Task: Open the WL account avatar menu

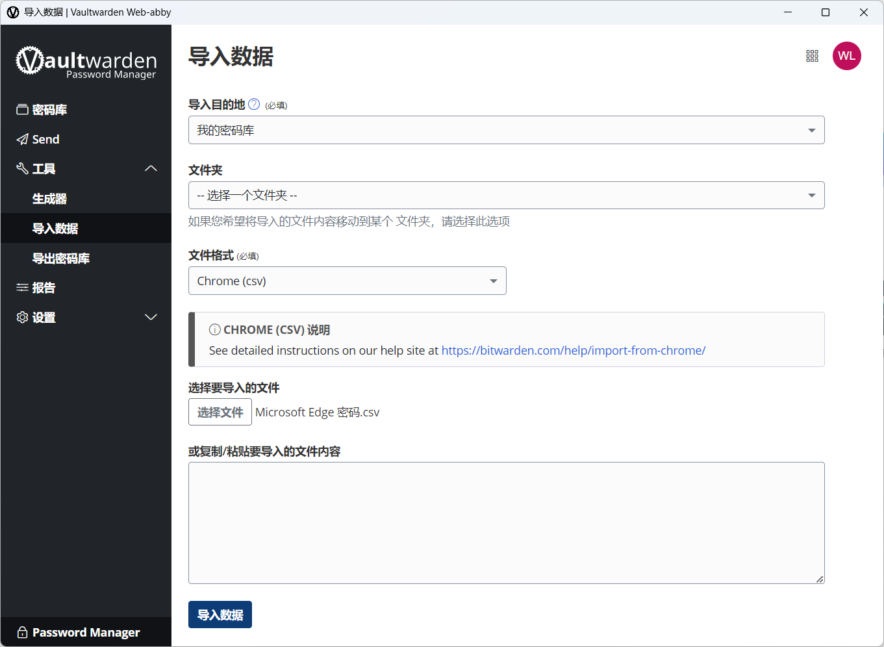Action: [x=847, y=56]
